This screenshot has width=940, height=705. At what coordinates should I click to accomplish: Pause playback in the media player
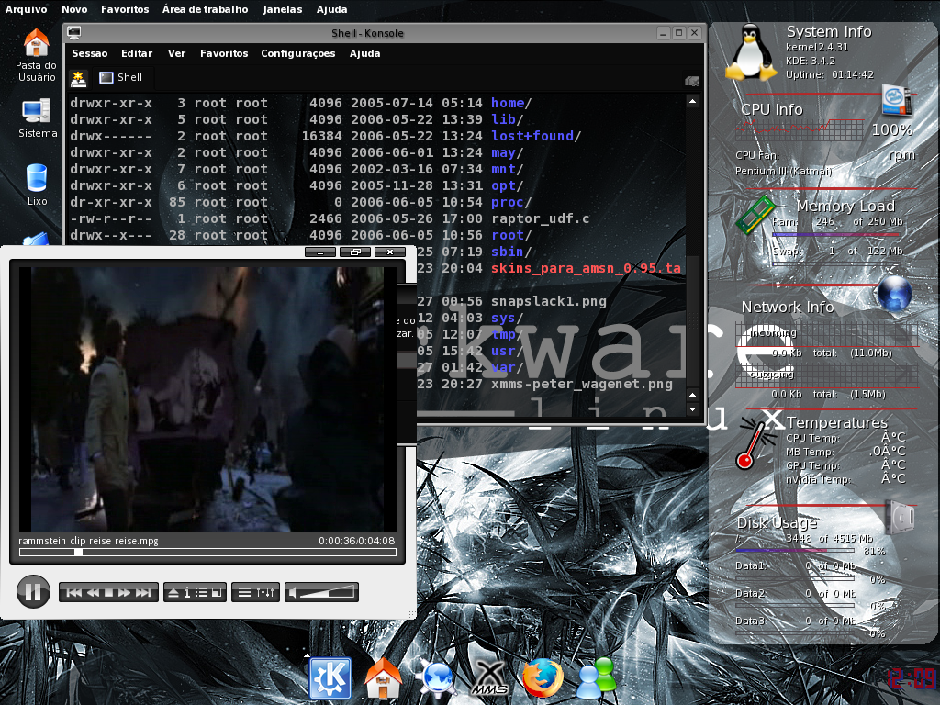(x=34, y=592)
